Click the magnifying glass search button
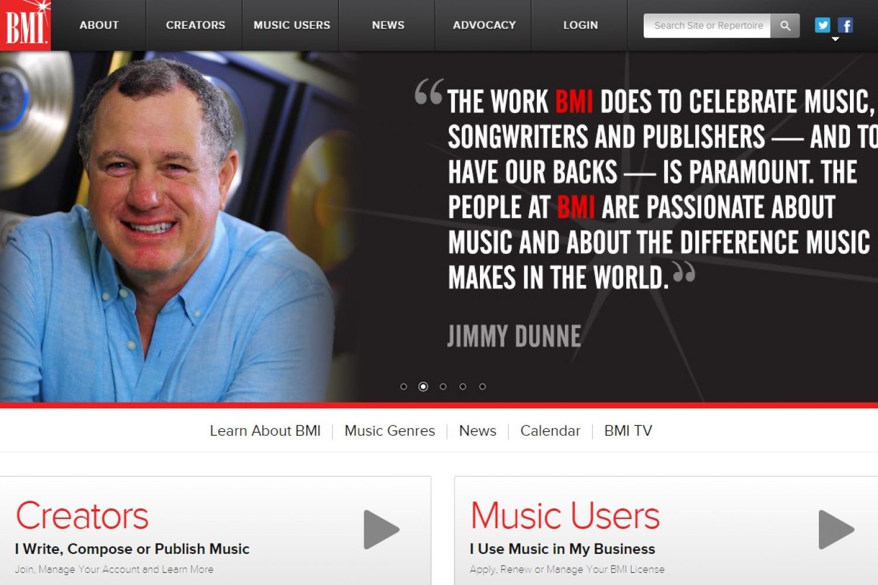878x585 pixels. [x=785, y=26]
